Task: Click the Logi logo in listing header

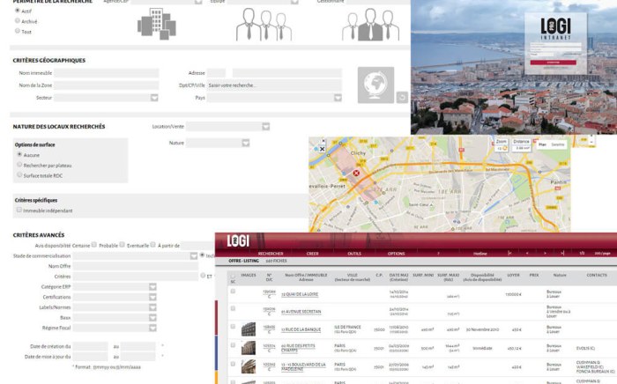Action: pyautogui.click(x=238, y=240)
